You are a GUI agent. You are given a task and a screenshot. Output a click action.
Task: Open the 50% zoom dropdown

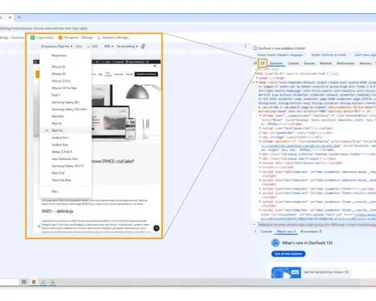(108, 46)
